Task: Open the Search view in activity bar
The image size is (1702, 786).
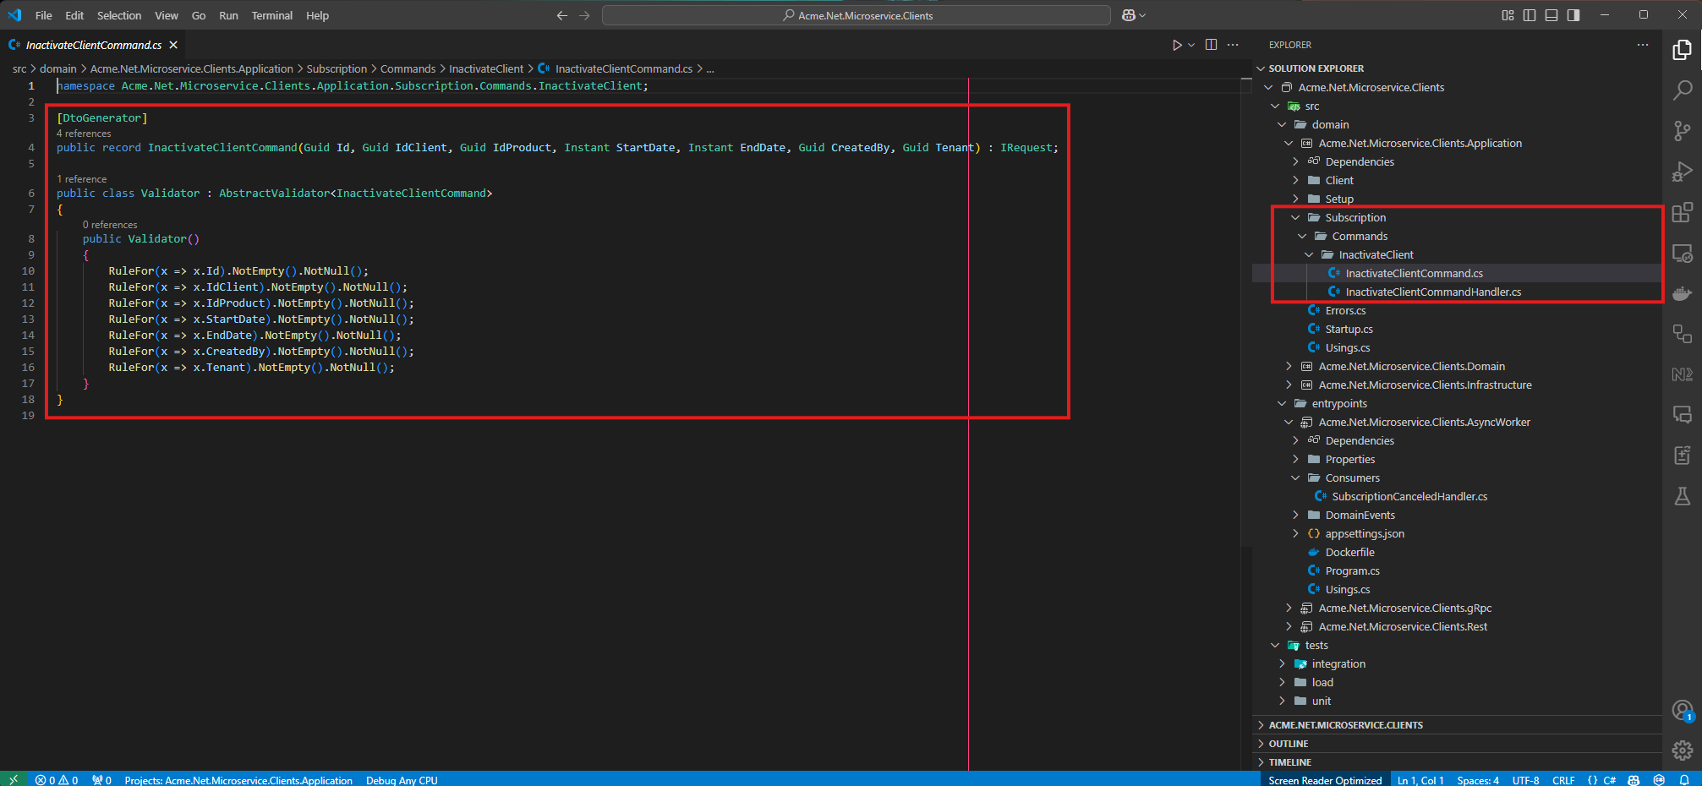Action: click(x=1683, y=90)
